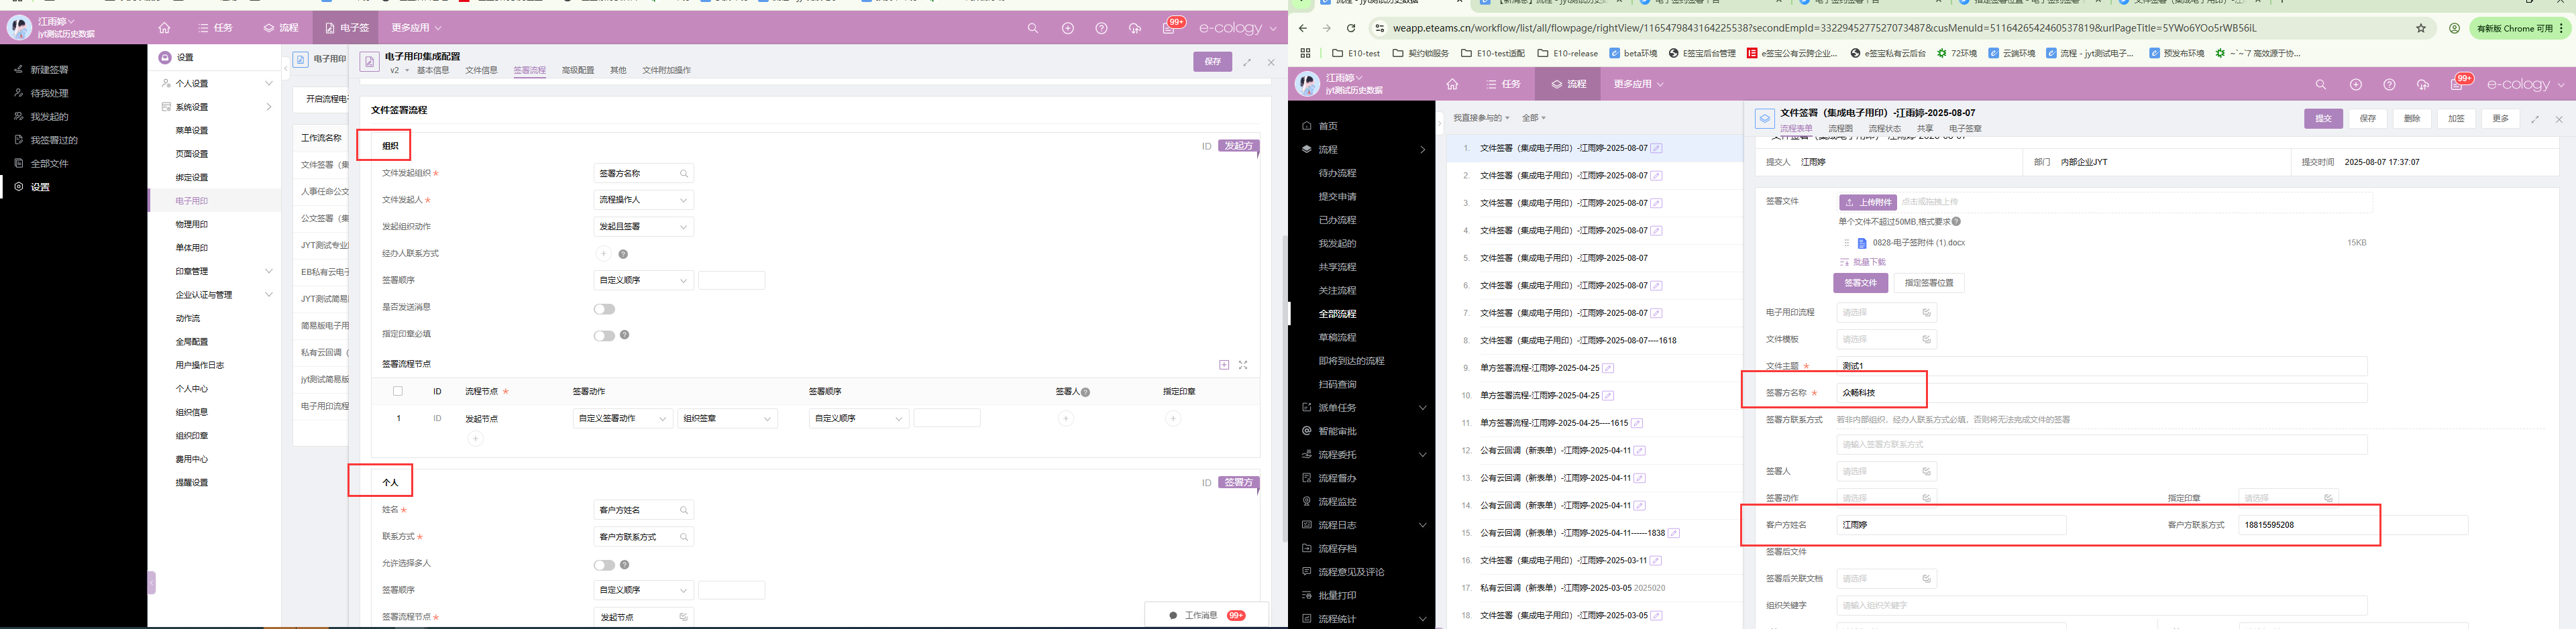
Task: Toggle 允许选择多人 switch
Action: (604, 565)
